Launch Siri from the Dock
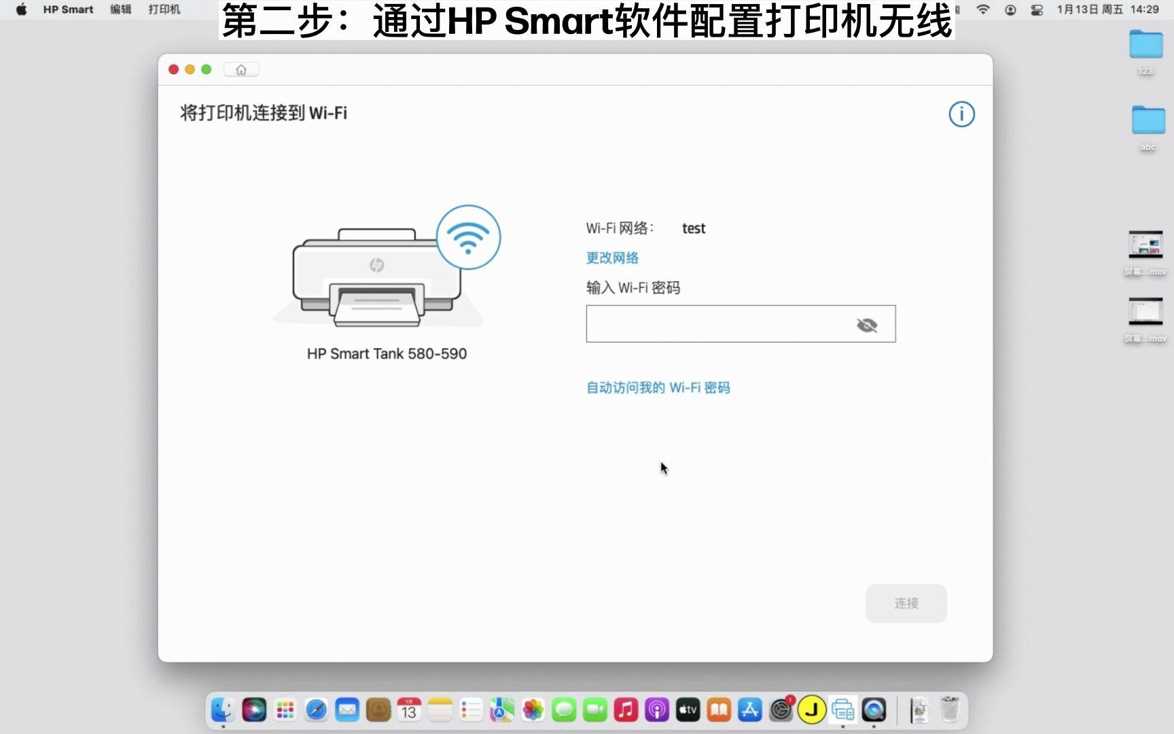Viewport: 1174px width, 734px height. (x=254, y=710)
